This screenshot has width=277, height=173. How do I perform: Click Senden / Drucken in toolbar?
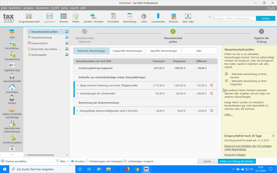point(93,18)
